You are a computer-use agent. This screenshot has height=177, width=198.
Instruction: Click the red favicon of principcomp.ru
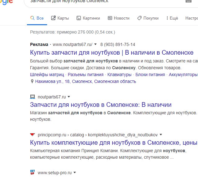(33, 135)
